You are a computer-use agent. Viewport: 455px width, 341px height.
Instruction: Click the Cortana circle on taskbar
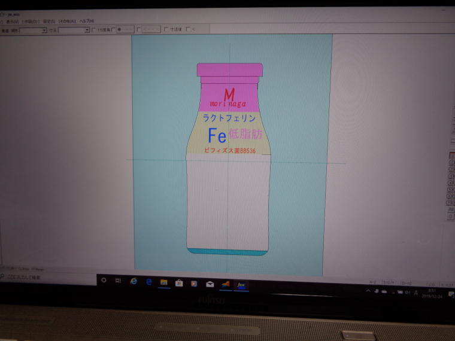[x=104, y=280]
